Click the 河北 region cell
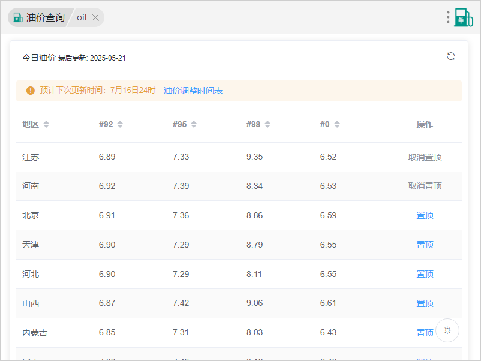The image size is (481, 361). click(31, 274)
